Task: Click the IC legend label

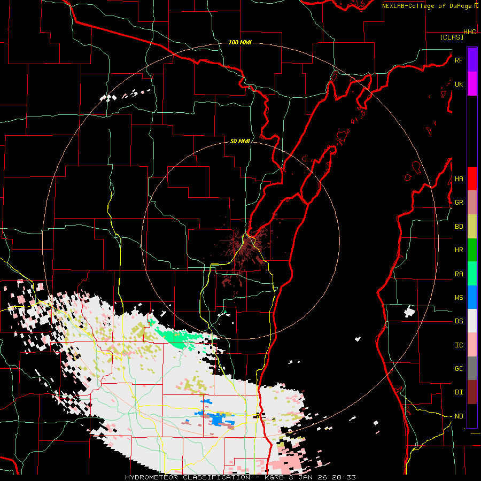Action: [459, 345]
